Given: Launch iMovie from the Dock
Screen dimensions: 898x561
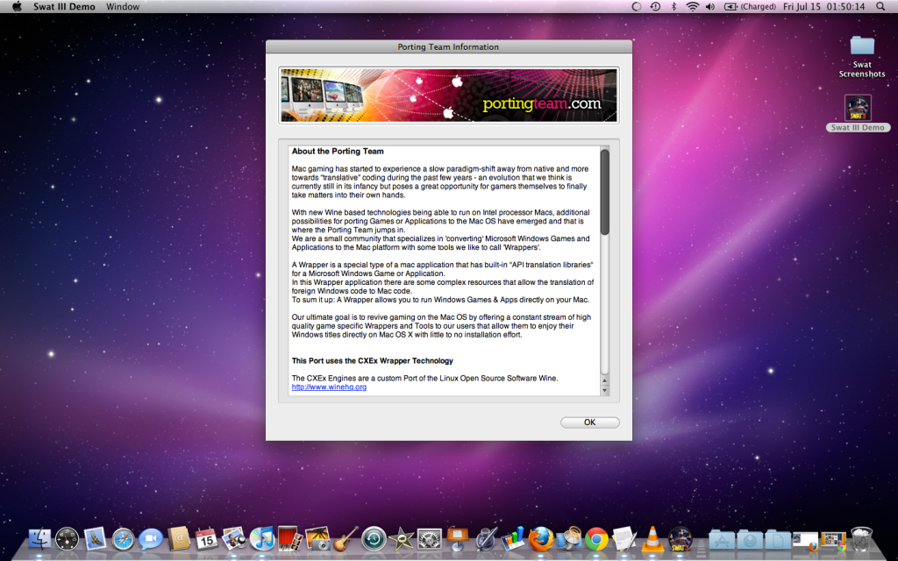Looking at the screenshot, I should coord(402,539).
